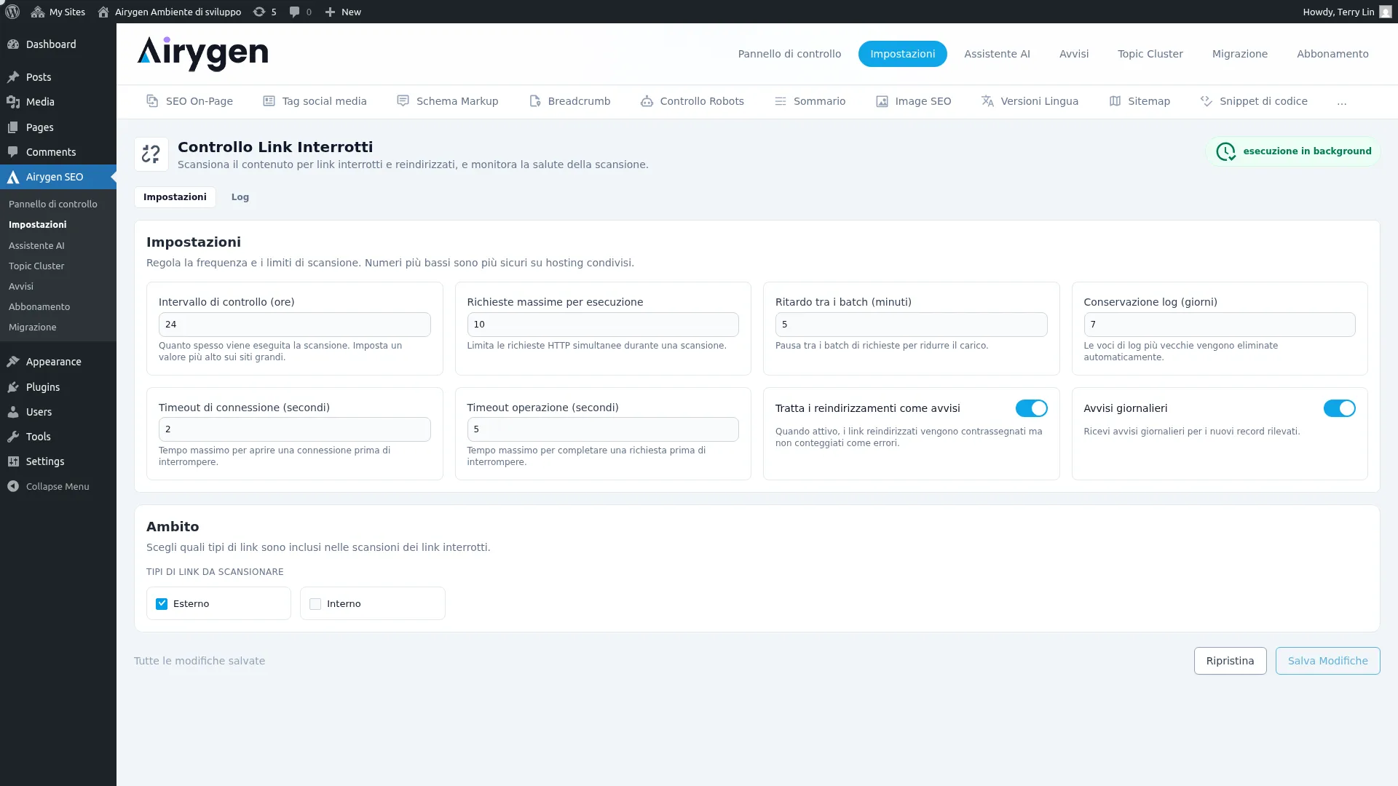Click the Users person icon

13,412
